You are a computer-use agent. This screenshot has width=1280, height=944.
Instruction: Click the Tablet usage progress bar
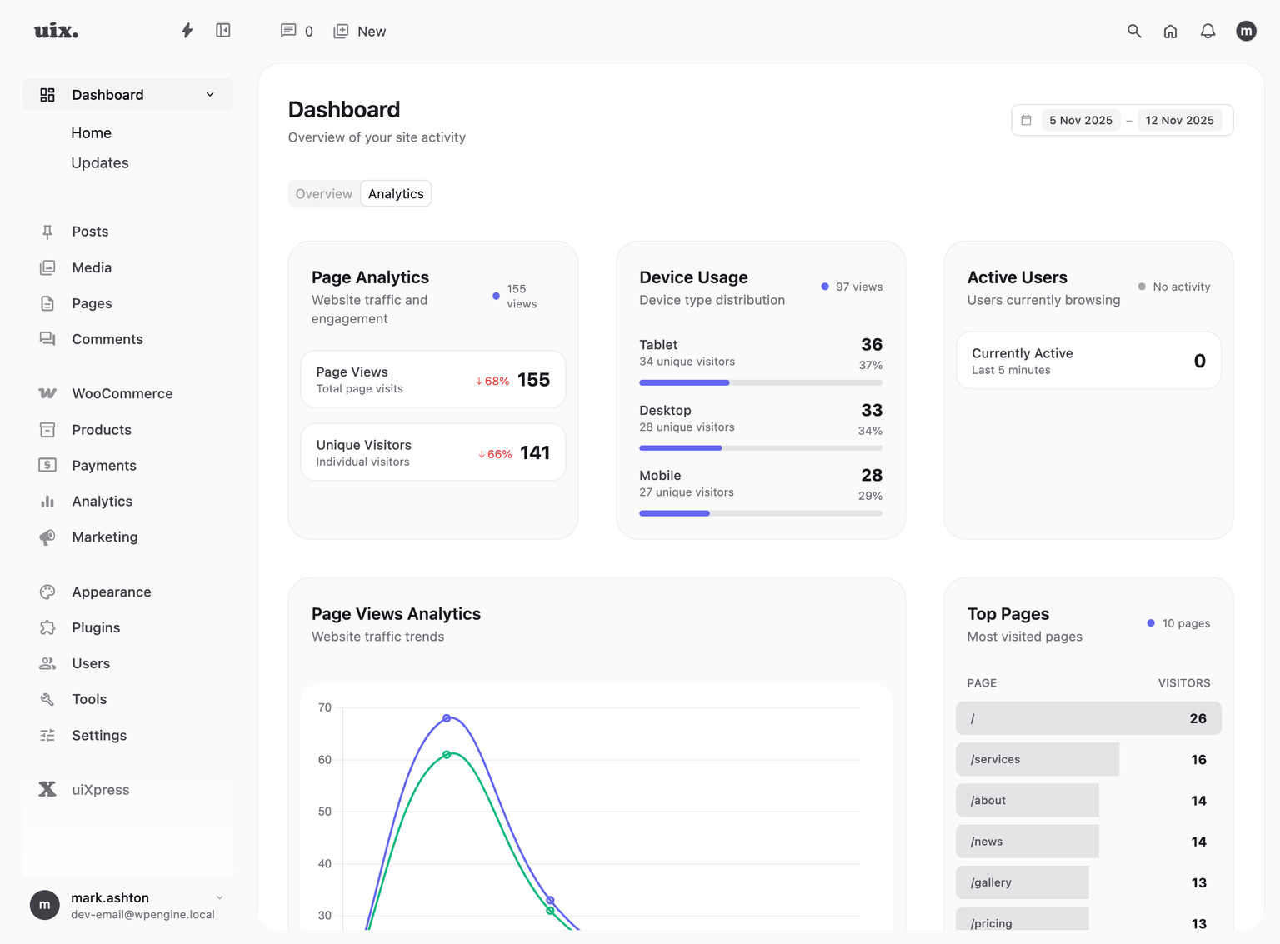(x=760, y=382)
